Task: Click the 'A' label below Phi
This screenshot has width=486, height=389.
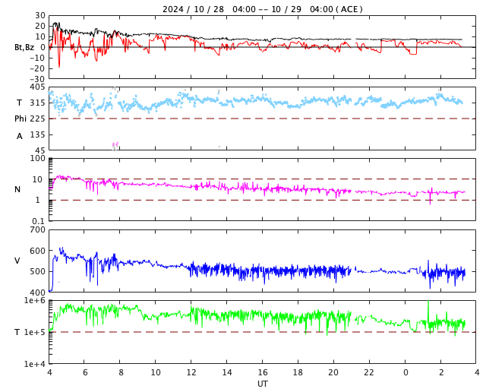Action: pyautogui.click(x=20, y=136)
